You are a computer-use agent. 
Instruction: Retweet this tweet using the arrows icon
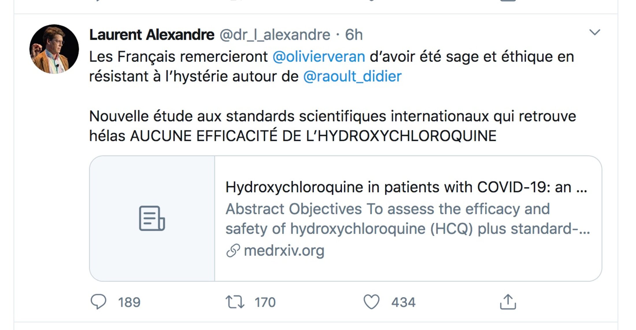click(235, 302)
